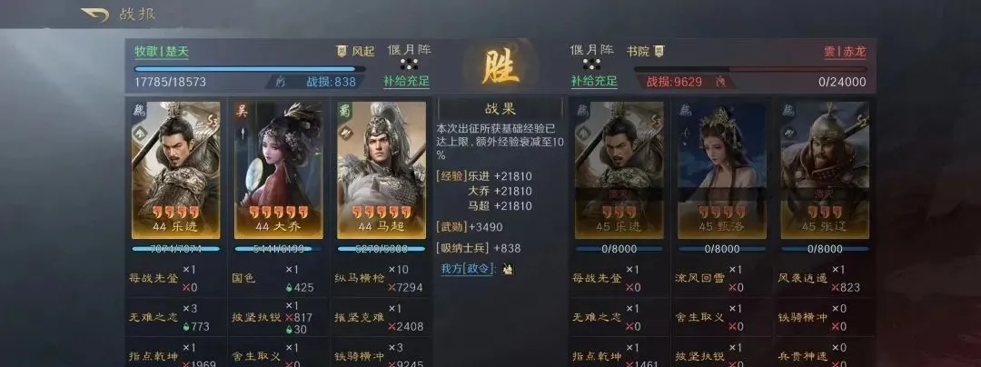Click the 流风回雪 skill entry
The height and width of the screenshot is (367, 981).
point(699,278)
